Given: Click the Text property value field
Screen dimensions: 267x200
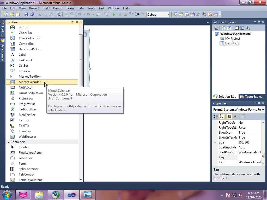Looking at the screenshot, I should pos(249,162).
